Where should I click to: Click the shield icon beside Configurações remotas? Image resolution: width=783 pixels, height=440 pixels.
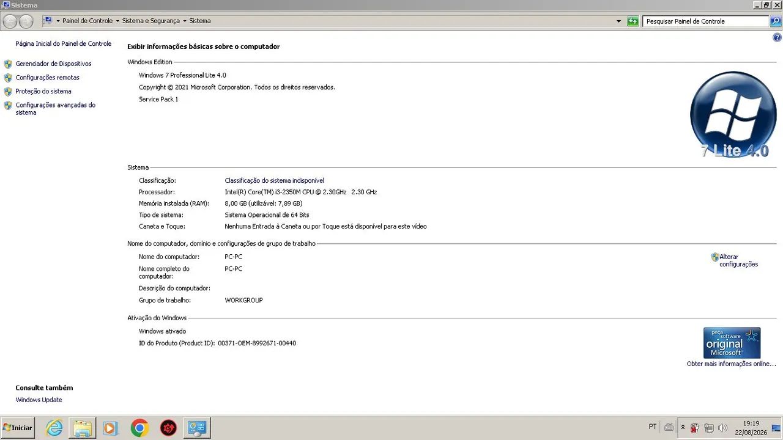pos(8,78)
